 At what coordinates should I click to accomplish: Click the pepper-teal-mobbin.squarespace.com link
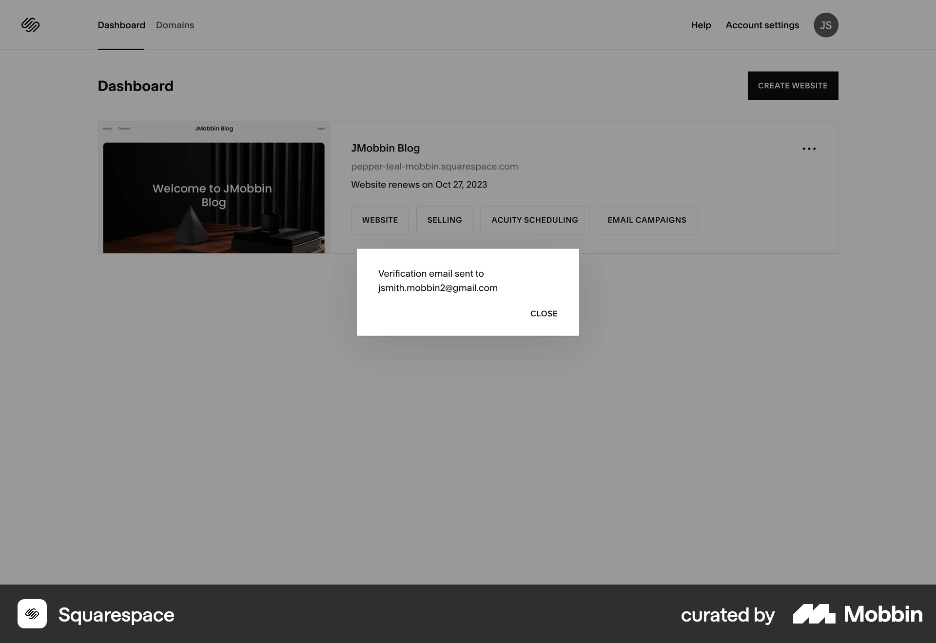point(434,166)
